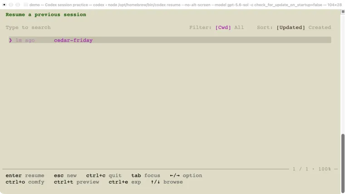Click the '1 / 1 · 100%' position indicator
345x194 pixels.
click(x=311, y=169)
